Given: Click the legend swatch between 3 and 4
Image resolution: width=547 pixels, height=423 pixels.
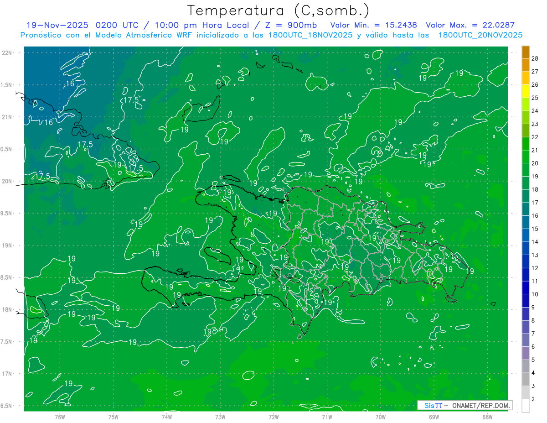Looking at the screenshot, I should (x=526, y=380).
